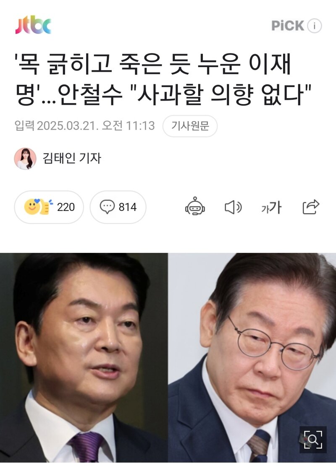Click the left man's photo
The height and width of the screenshot is (466, 336).
point(84,357)
